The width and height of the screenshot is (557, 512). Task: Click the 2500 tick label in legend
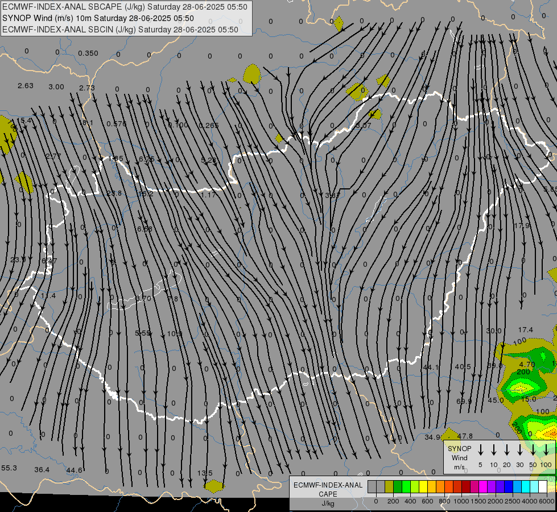coord(513,501)
